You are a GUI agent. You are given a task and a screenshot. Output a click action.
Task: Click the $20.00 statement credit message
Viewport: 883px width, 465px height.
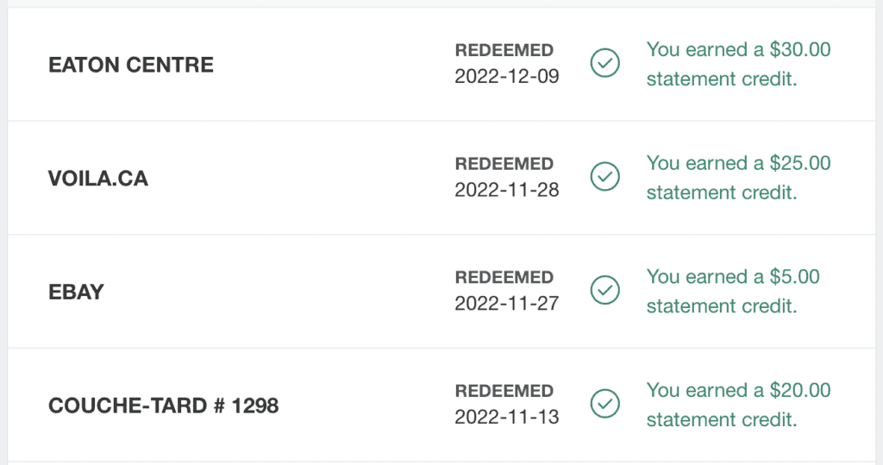(738, 405)
